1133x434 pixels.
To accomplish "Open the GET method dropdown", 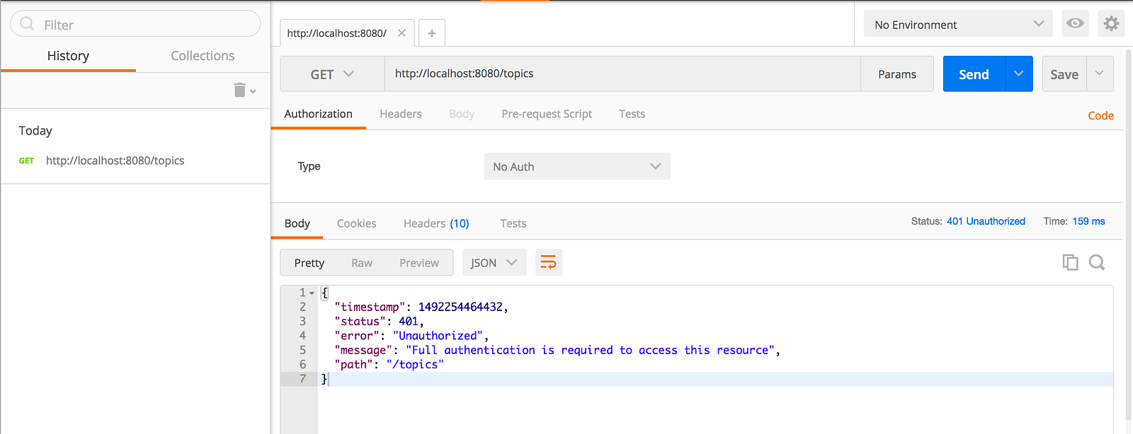I will tap(332, 74).
